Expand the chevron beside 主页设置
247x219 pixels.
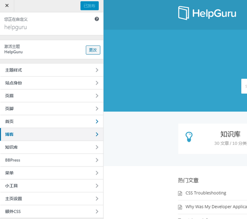coord(97,199)
